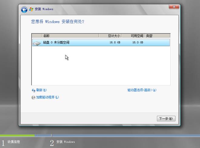Viewport: 200px width, 148px height.
Task: Click the refresh icon beside 刷新
Action: click(33, 90)
